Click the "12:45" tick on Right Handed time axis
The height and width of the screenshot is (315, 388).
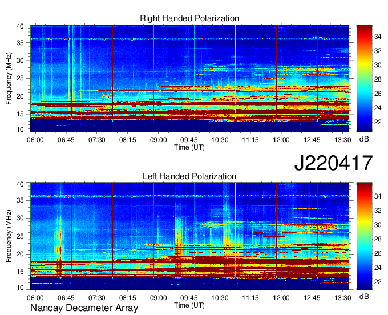pos(312,140)
